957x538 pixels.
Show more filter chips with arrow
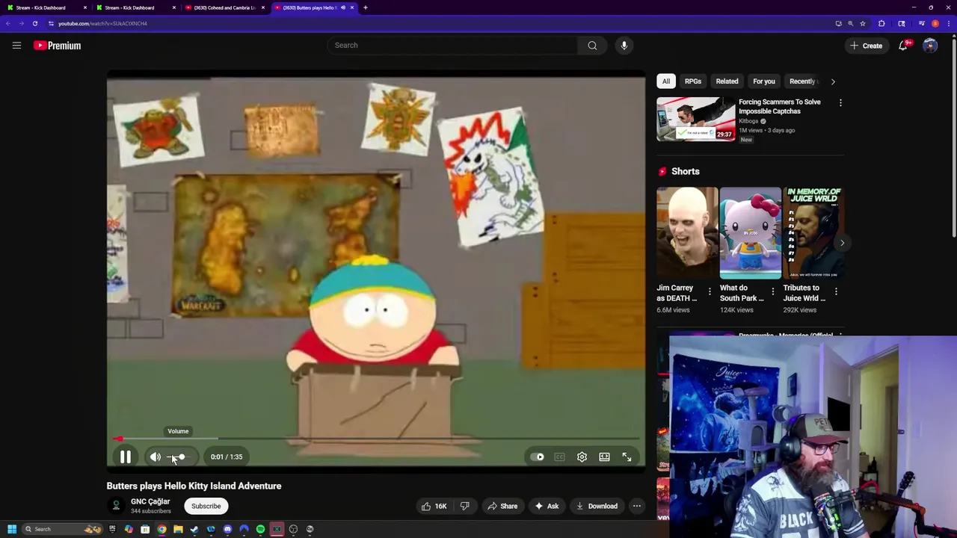[x=833, y=81]
